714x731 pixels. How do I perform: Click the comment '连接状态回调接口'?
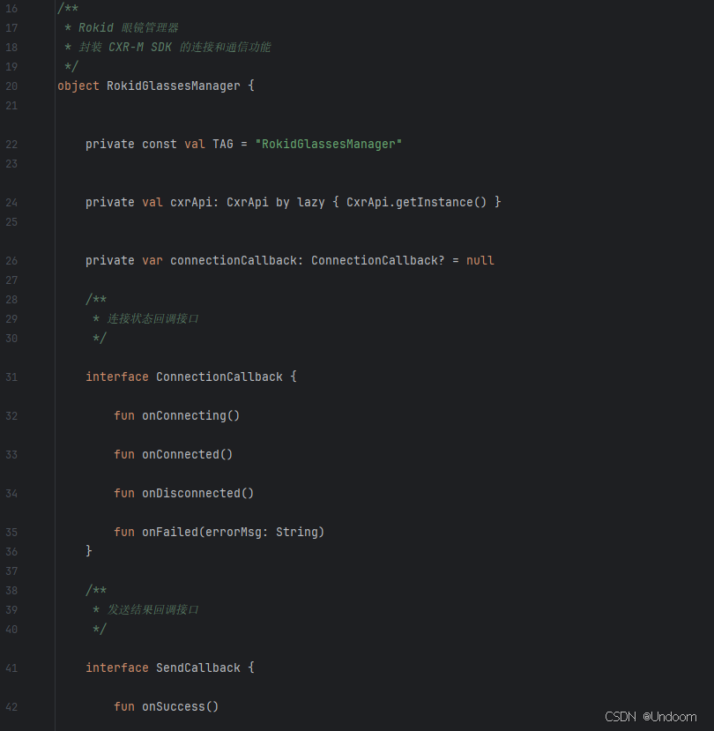click(x=152, y=319)
